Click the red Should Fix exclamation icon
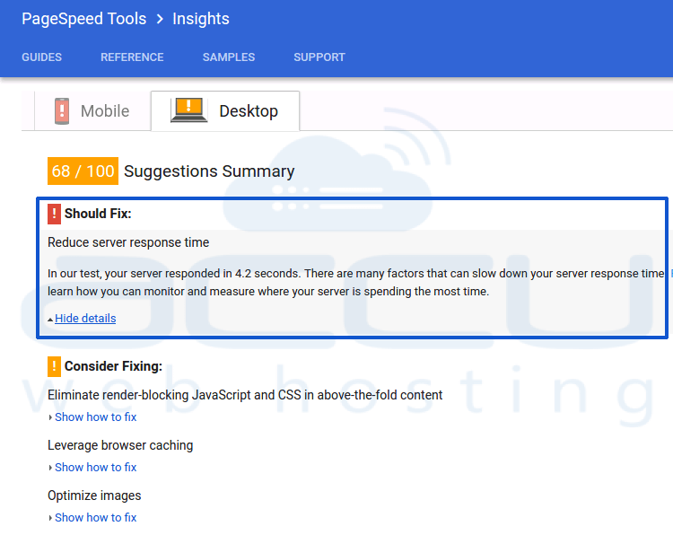 pos(54,214)
